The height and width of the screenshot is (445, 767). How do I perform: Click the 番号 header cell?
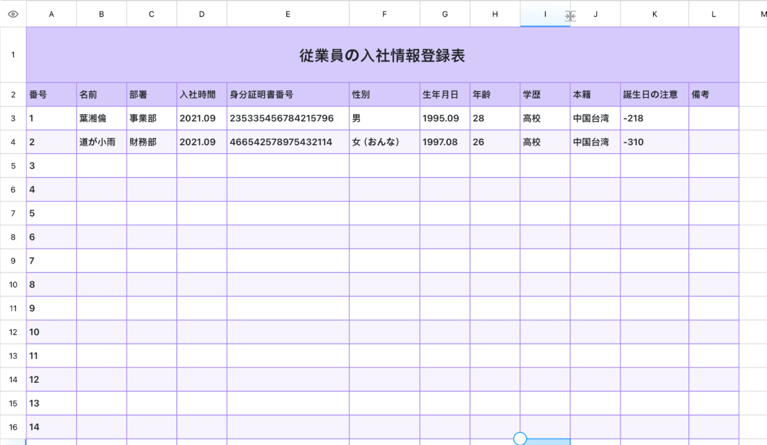tap(51, 94)
